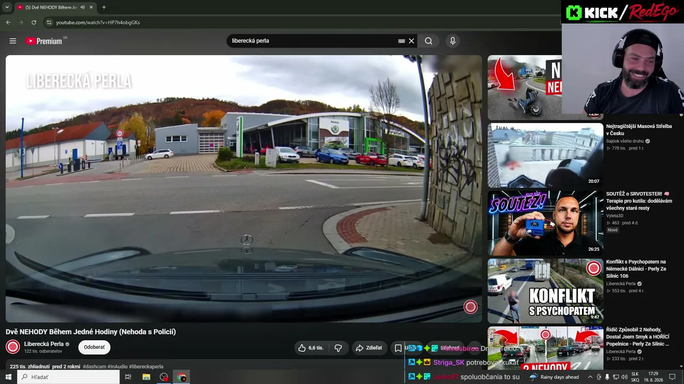Open Konflikt s Psychopatem video thumbnail

click(x=545, y=291)
